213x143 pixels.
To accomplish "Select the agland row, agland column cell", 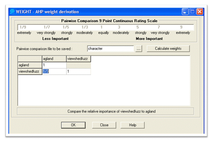I will point(54,65).
